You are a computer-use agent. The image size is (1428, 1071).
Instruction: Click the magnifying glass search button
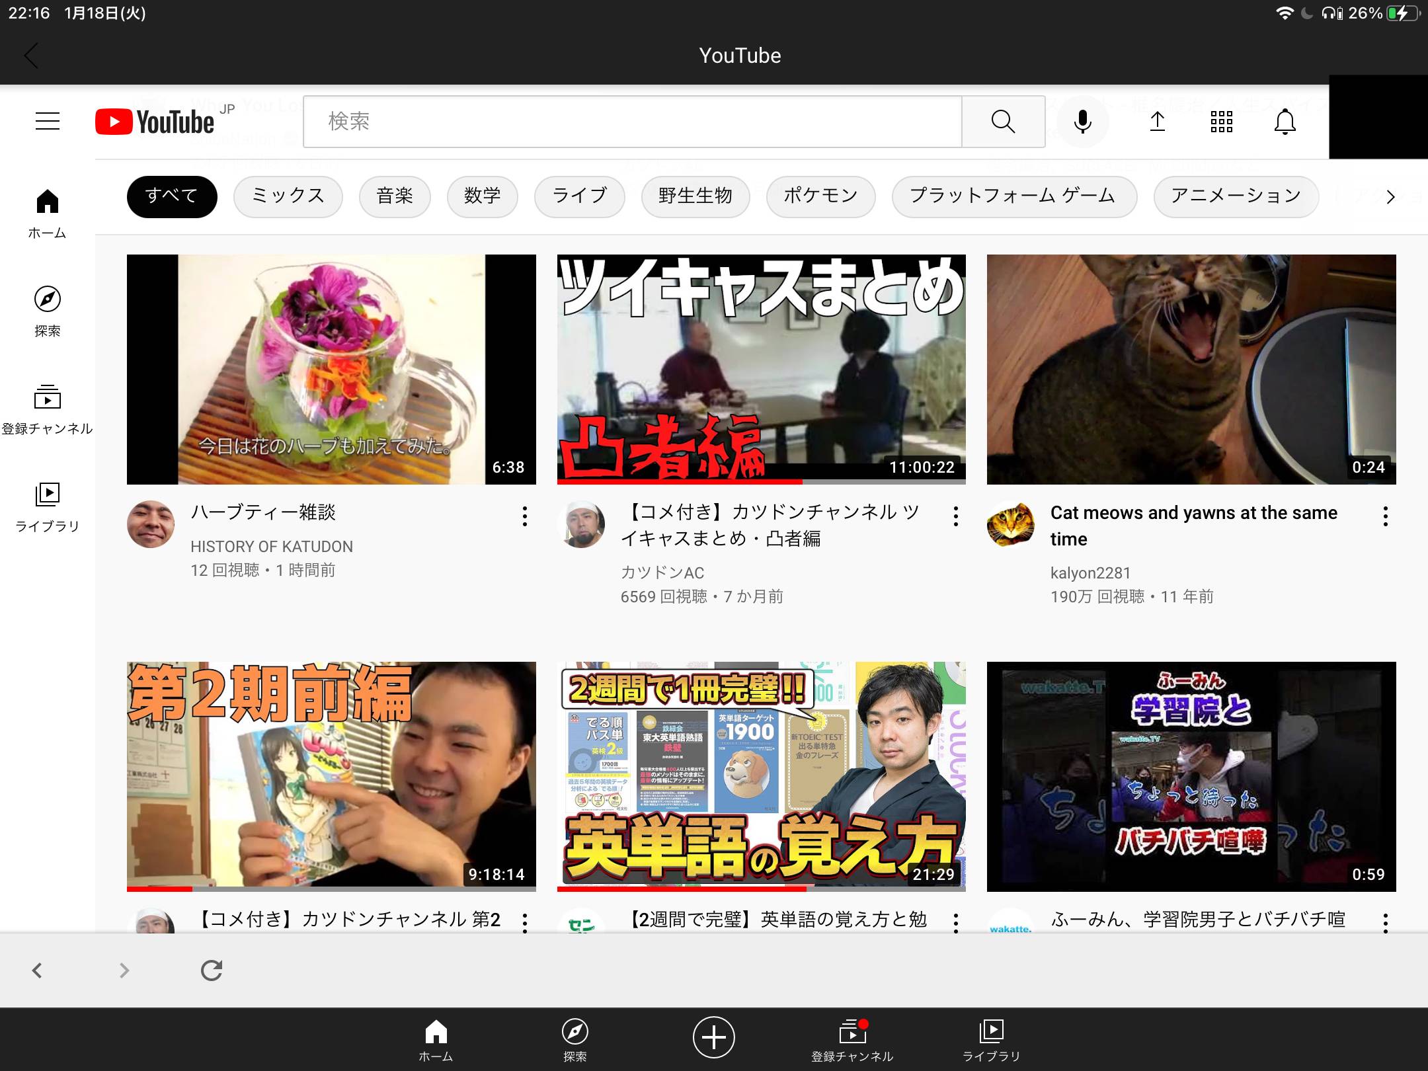(1003, 121)
